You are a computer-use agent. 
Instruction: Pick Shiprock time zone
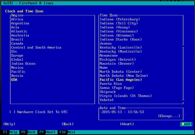click(x=108, y=92)
